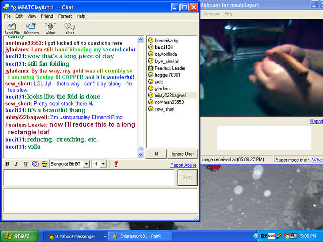Click the Report Abuse link
The width and height of the screenshot is (323, 242).
(x=183, y=165)
